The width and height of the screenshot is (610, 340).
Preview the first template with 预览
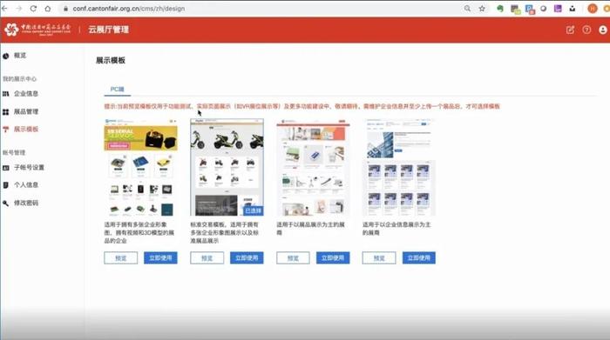point(120,257)
